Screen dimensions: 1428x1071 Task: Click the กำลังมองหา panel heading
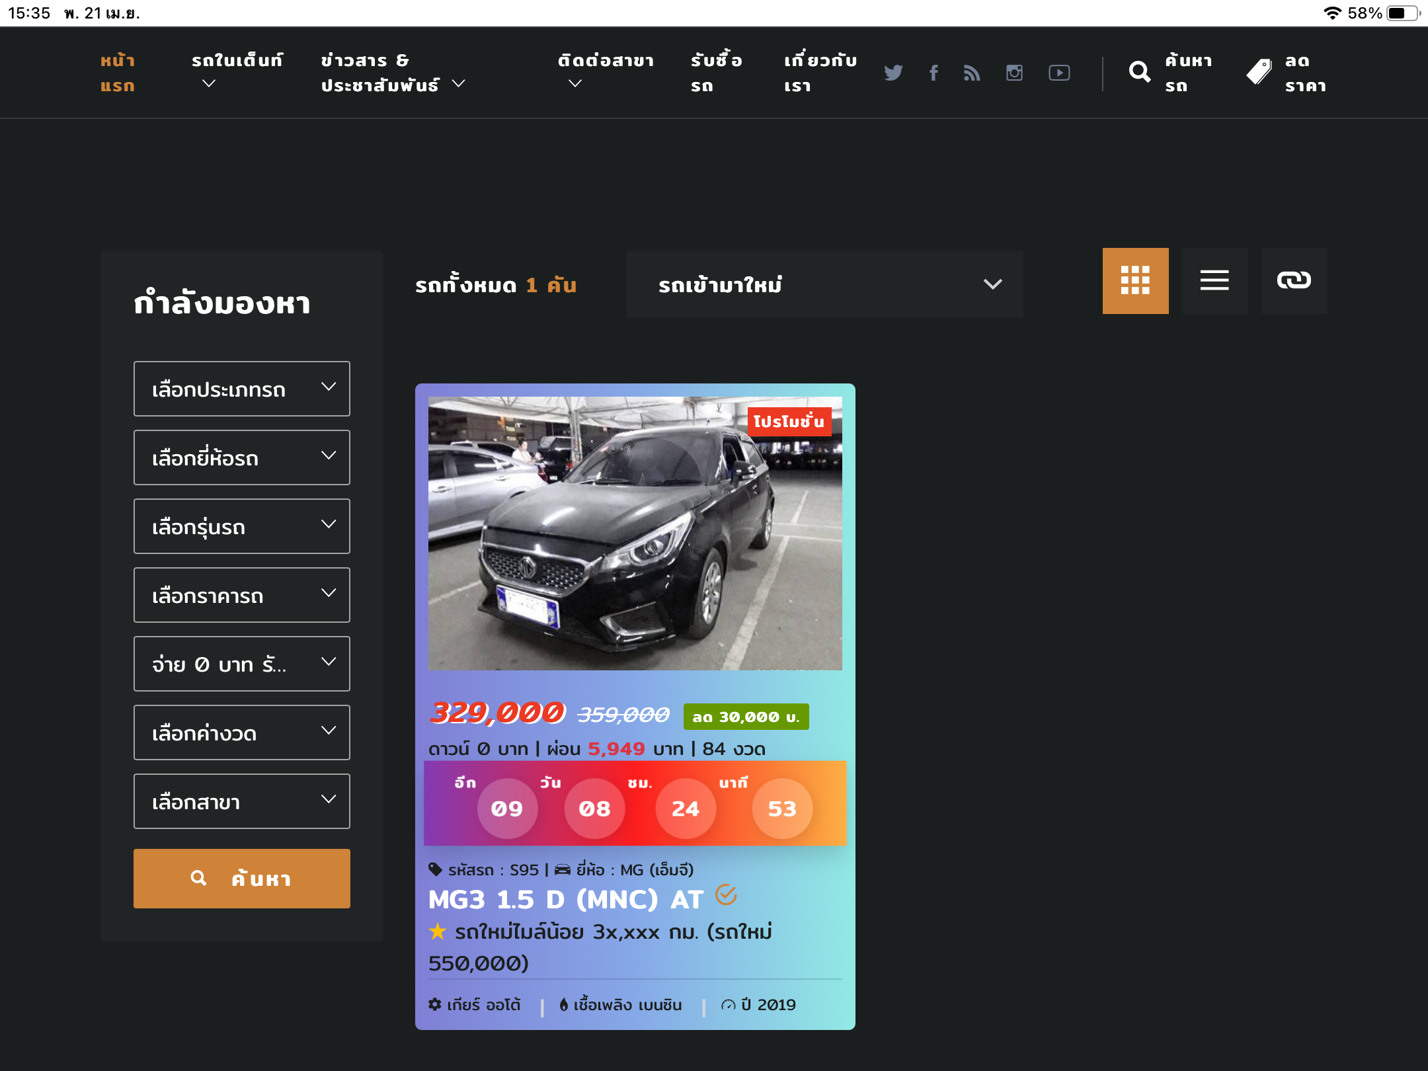[x=222, y=303]
